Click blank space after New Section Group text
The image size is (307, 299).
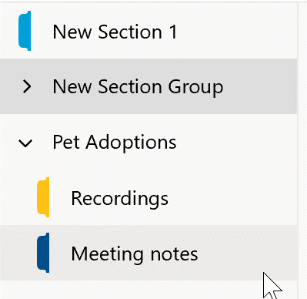click(x=259, y=87)
